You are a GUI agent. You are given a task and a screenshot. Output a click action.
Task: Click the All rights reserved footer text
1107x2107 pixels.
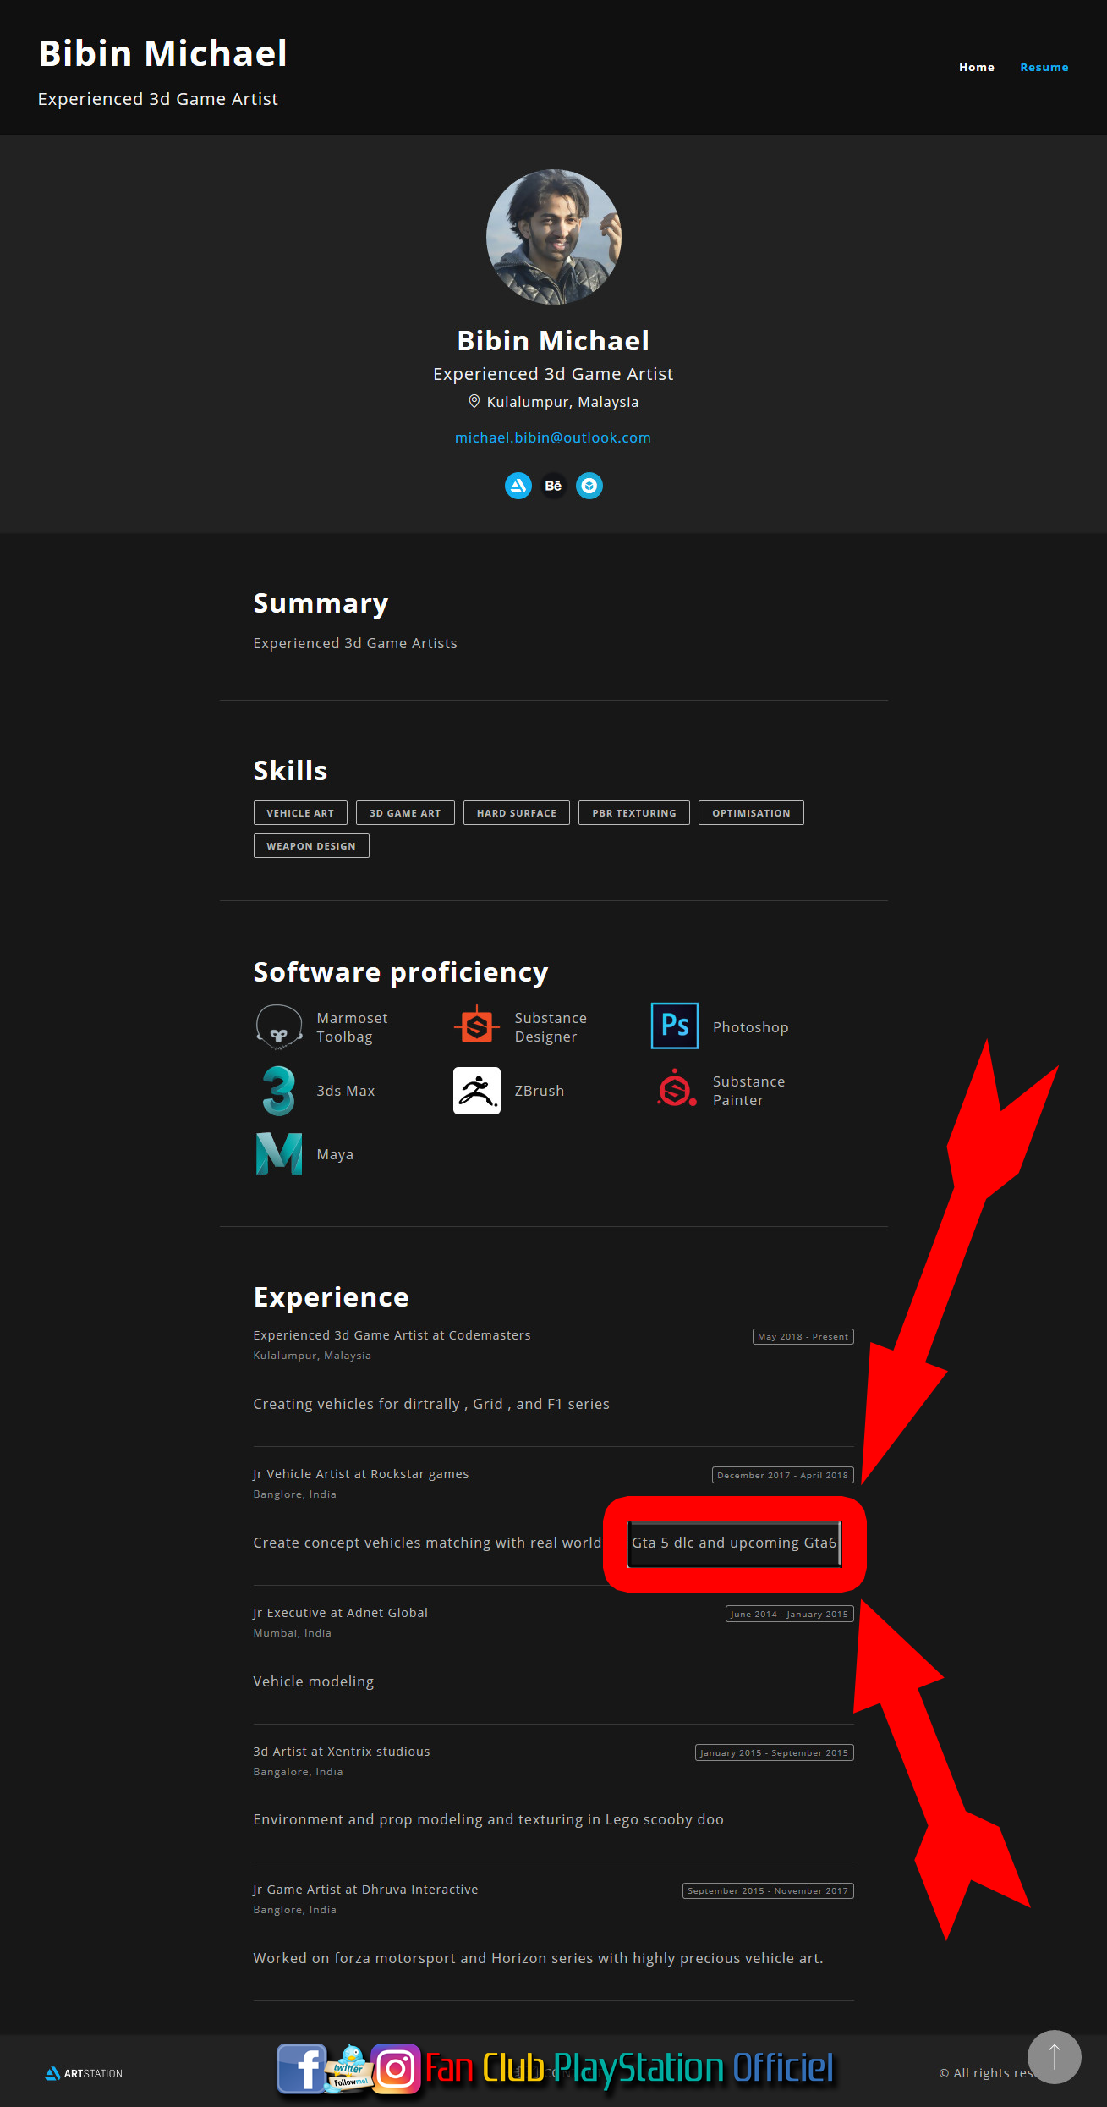986,2073
